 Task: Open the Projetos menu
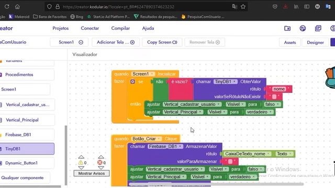[x=61, y=28]
